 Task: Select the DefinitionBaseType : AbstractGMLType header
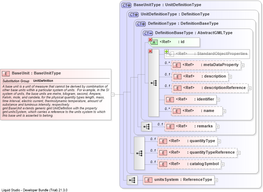pos(194,33)
